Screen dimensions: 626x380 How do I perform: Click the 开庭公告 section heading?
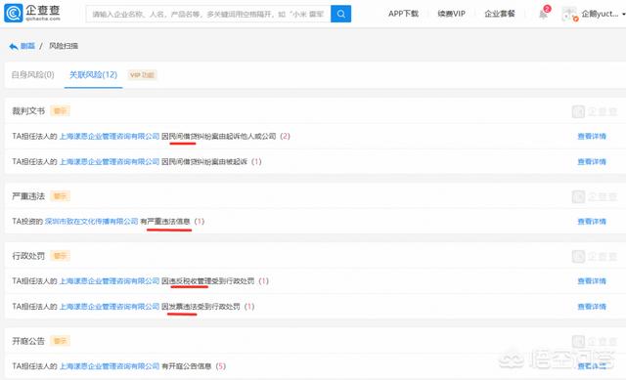(x=28, y=341)
